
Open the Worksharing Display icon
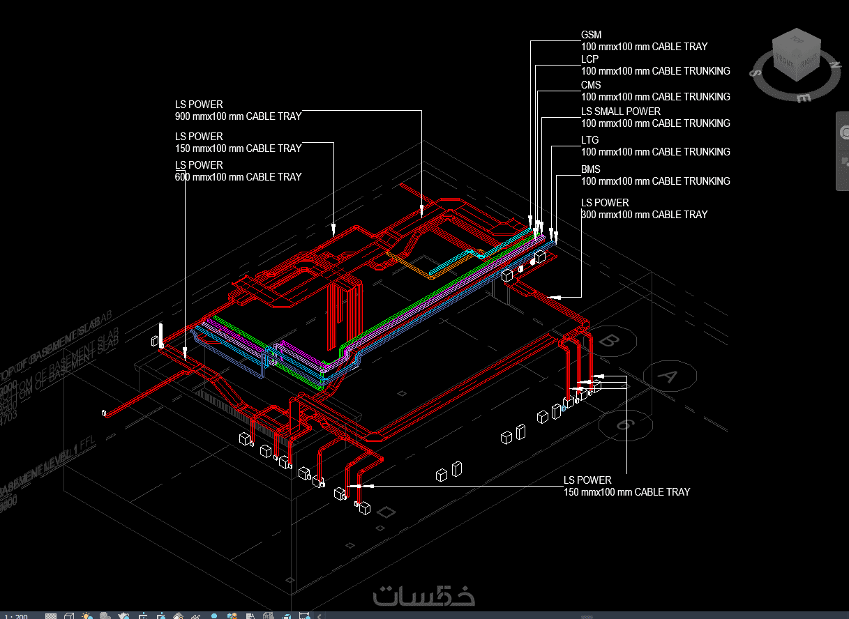232,616
